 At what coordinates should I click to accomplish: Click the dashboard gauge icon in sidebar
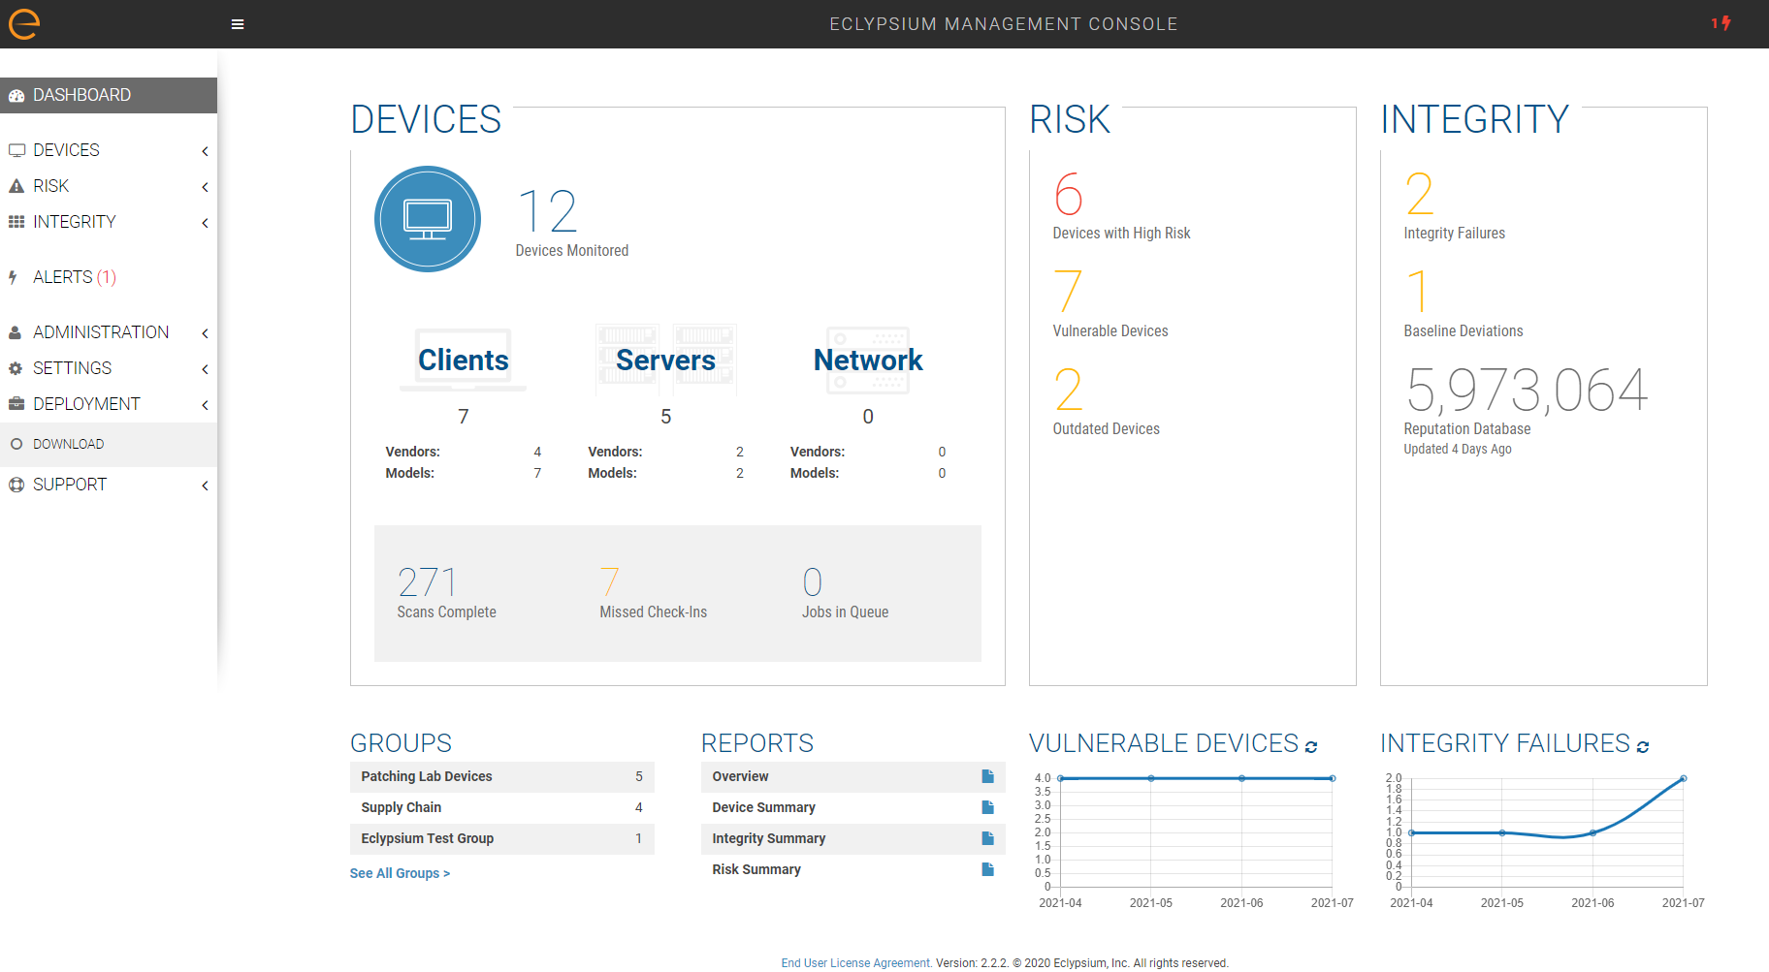pyautogui.click(x=16, y=95)
